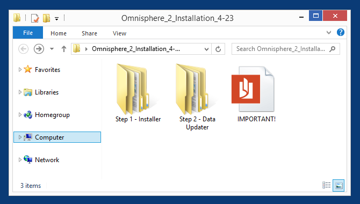Expand the Network tree node
Viewport: 360px width, 204px height.
coord(20,160)
